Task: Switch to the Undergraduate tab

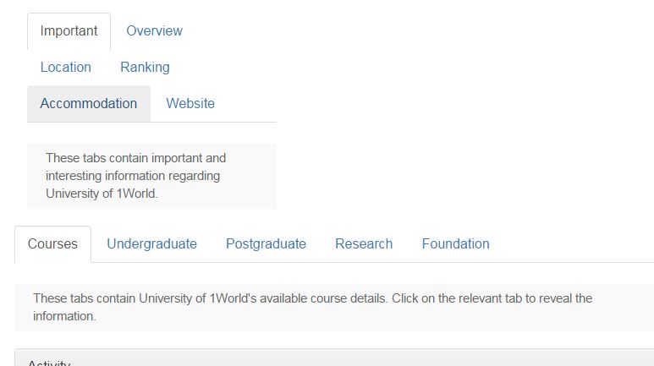Action: (151, 244)
